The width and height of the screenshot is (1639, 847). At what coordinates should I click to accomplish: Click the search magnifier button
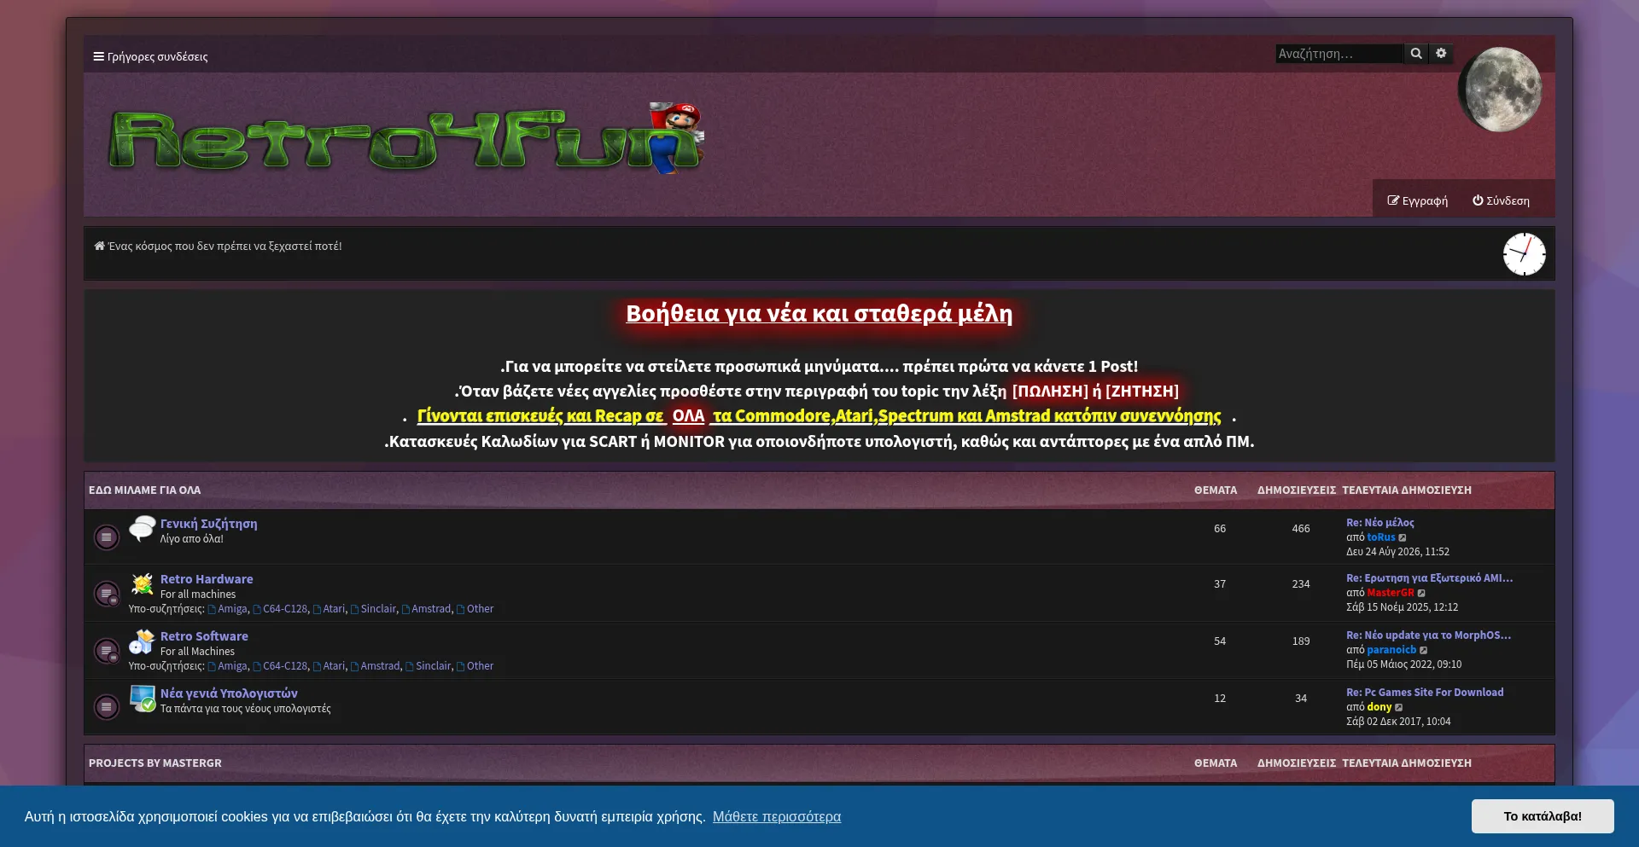point(1416,54)
